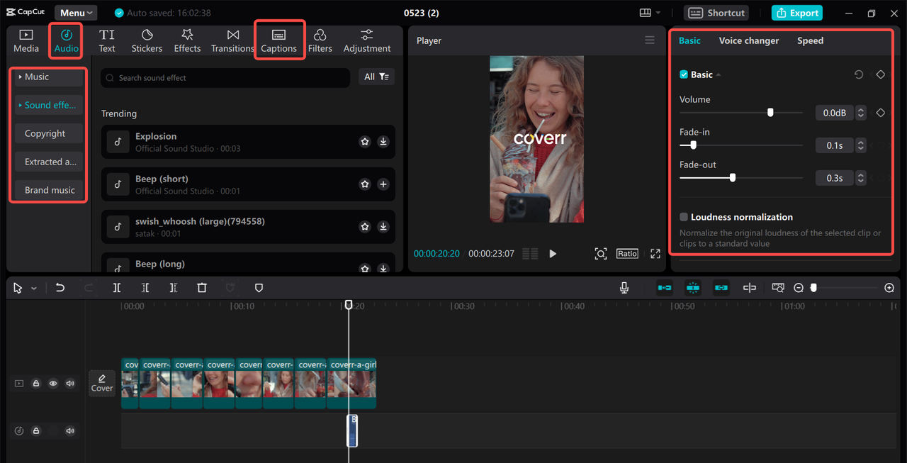Open the selection tool dropdown
The height and width of the screenshot is (463, 907).
click(x=34, y=289)
